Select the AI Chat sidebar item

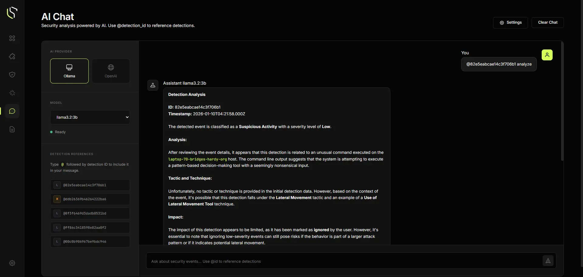pyautogui.click(x=12, y=111)
